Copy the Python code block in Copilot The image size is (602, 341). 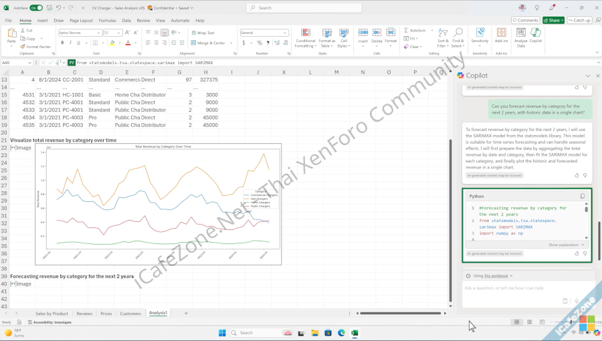[x=583, y=196]
